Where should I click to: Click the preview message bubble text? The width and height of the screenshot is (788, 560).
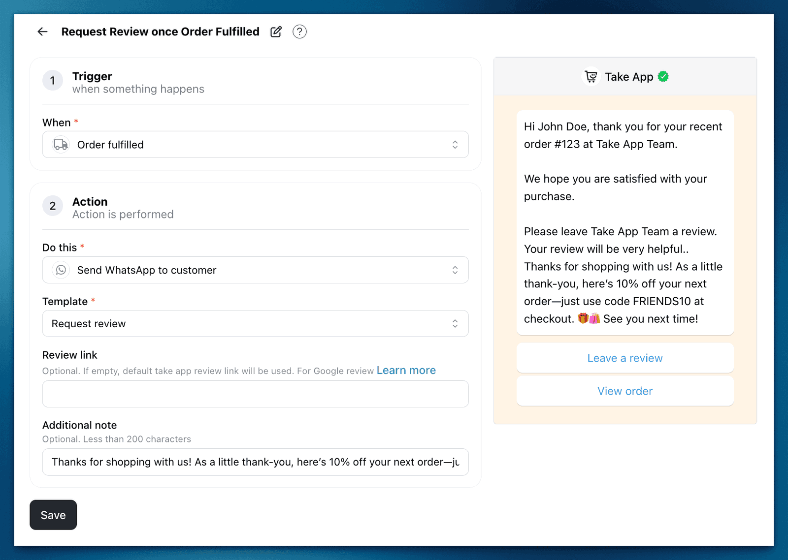point(625,222)
